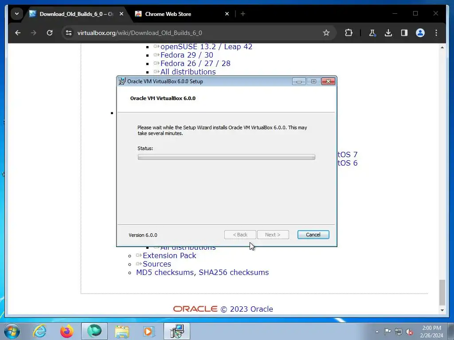This screenshot has height=340, width=454.
Task: Open Chrome Labs flask icon
Action: [x=372, y=33]
